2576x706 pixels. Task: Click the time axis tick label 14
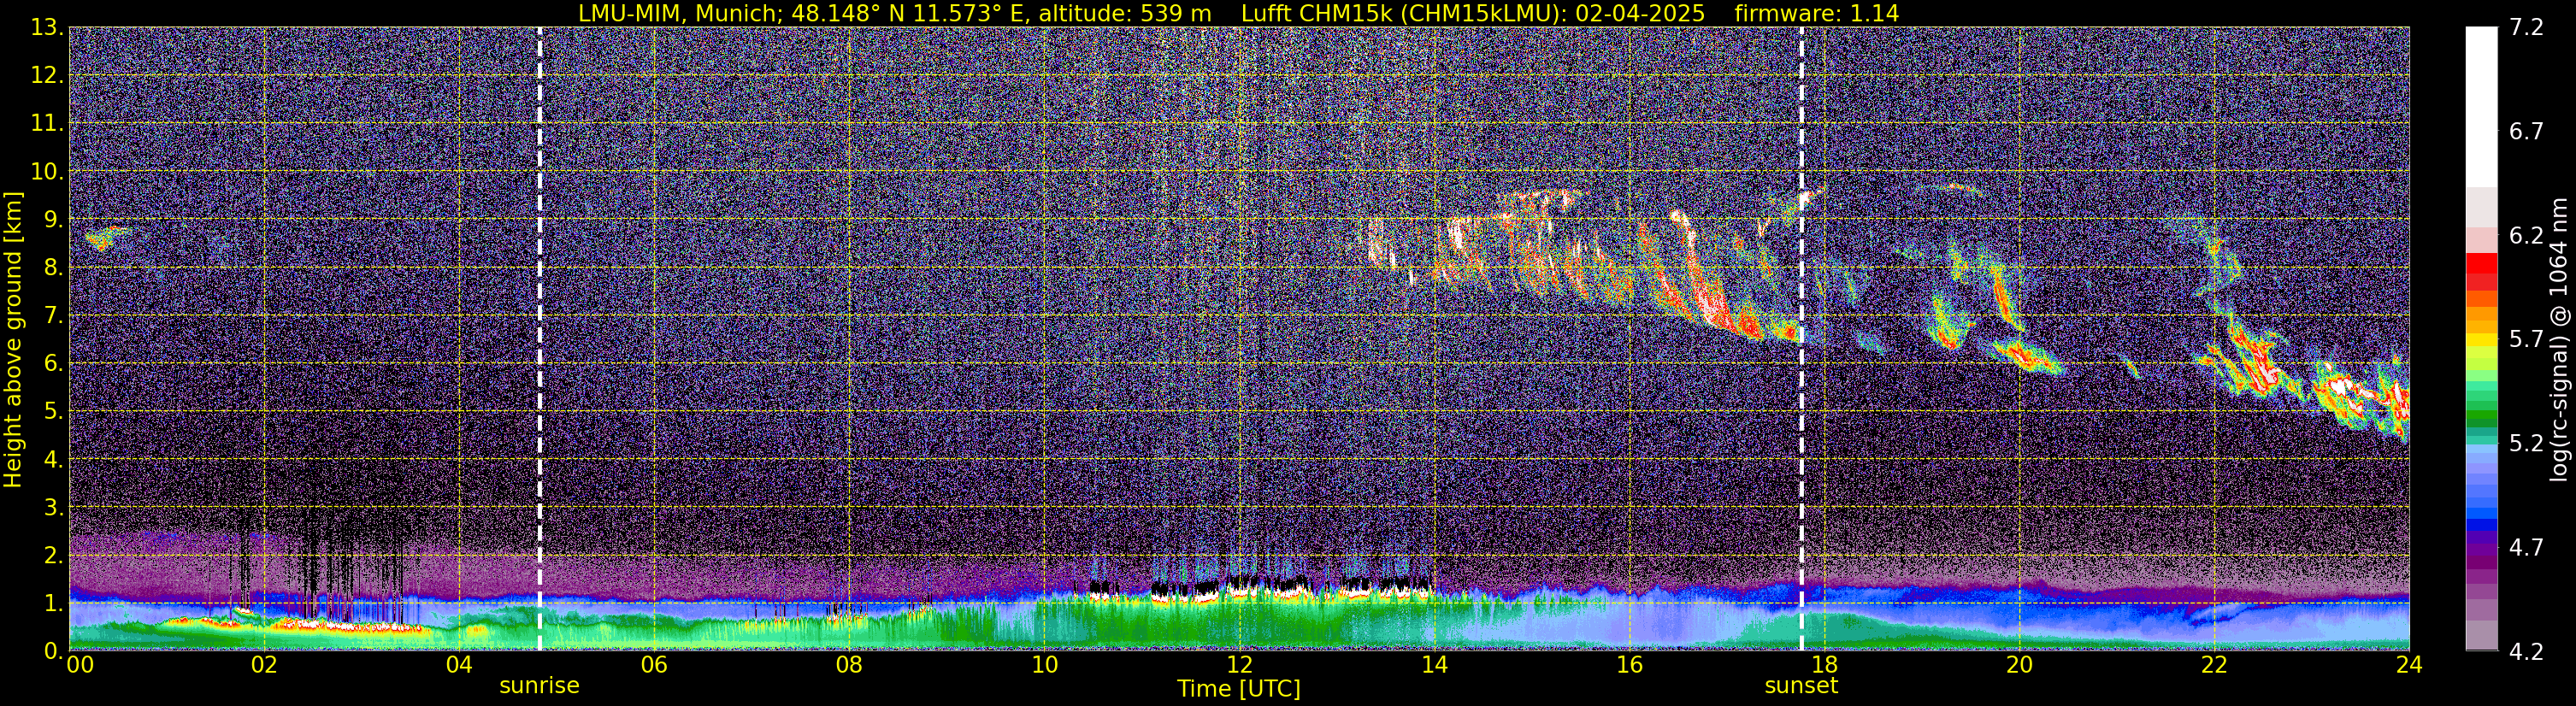tap(1434, 666)
